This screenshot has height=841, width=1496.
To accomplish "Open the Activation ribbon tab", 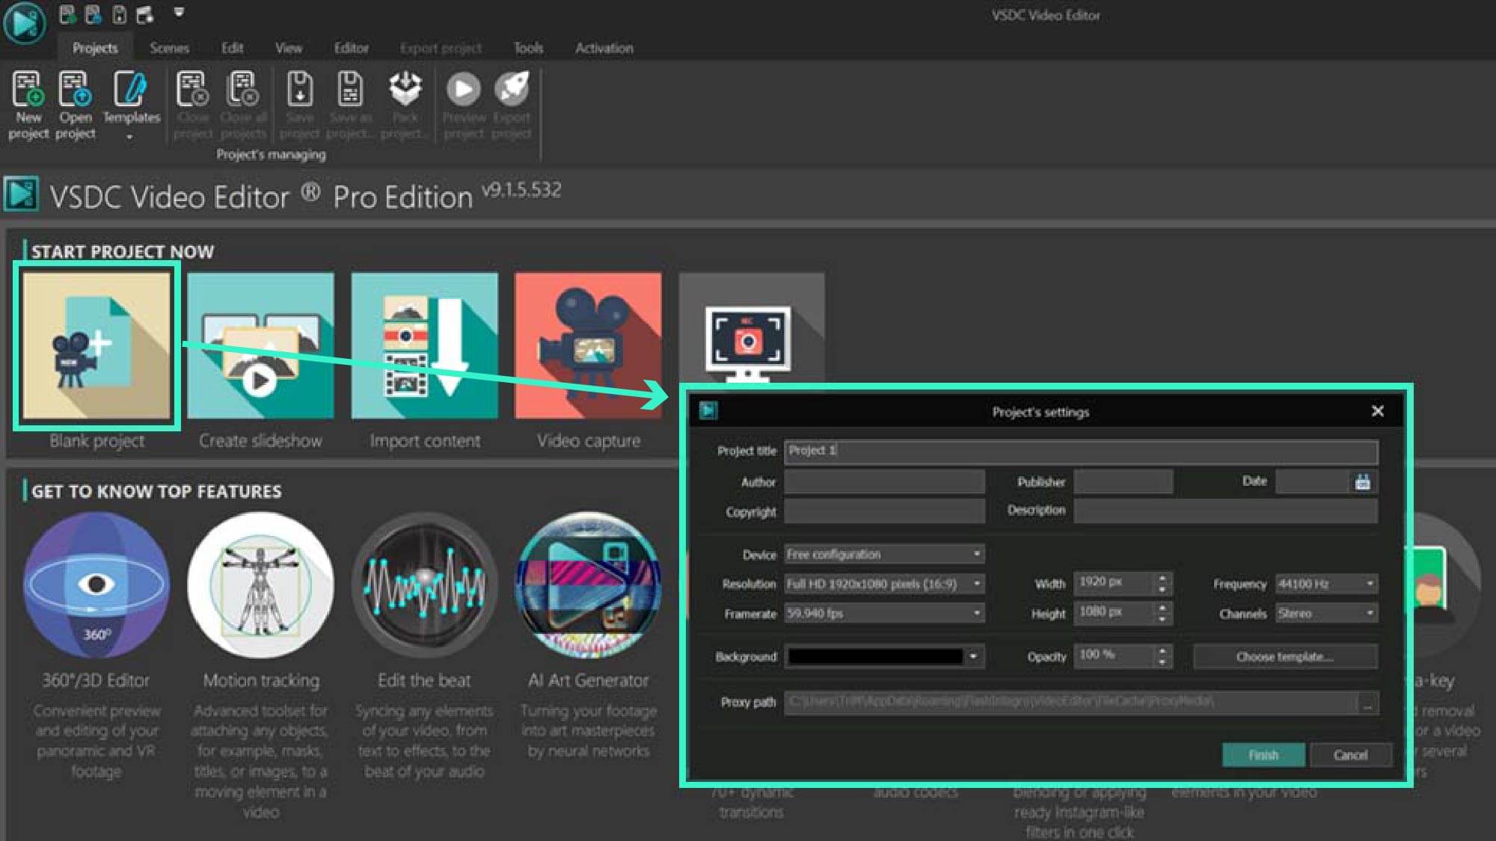I will (x=604, y=48).
